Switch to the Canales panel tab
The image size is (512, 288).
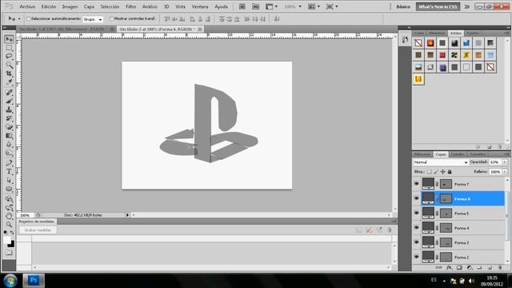(458, 154)
